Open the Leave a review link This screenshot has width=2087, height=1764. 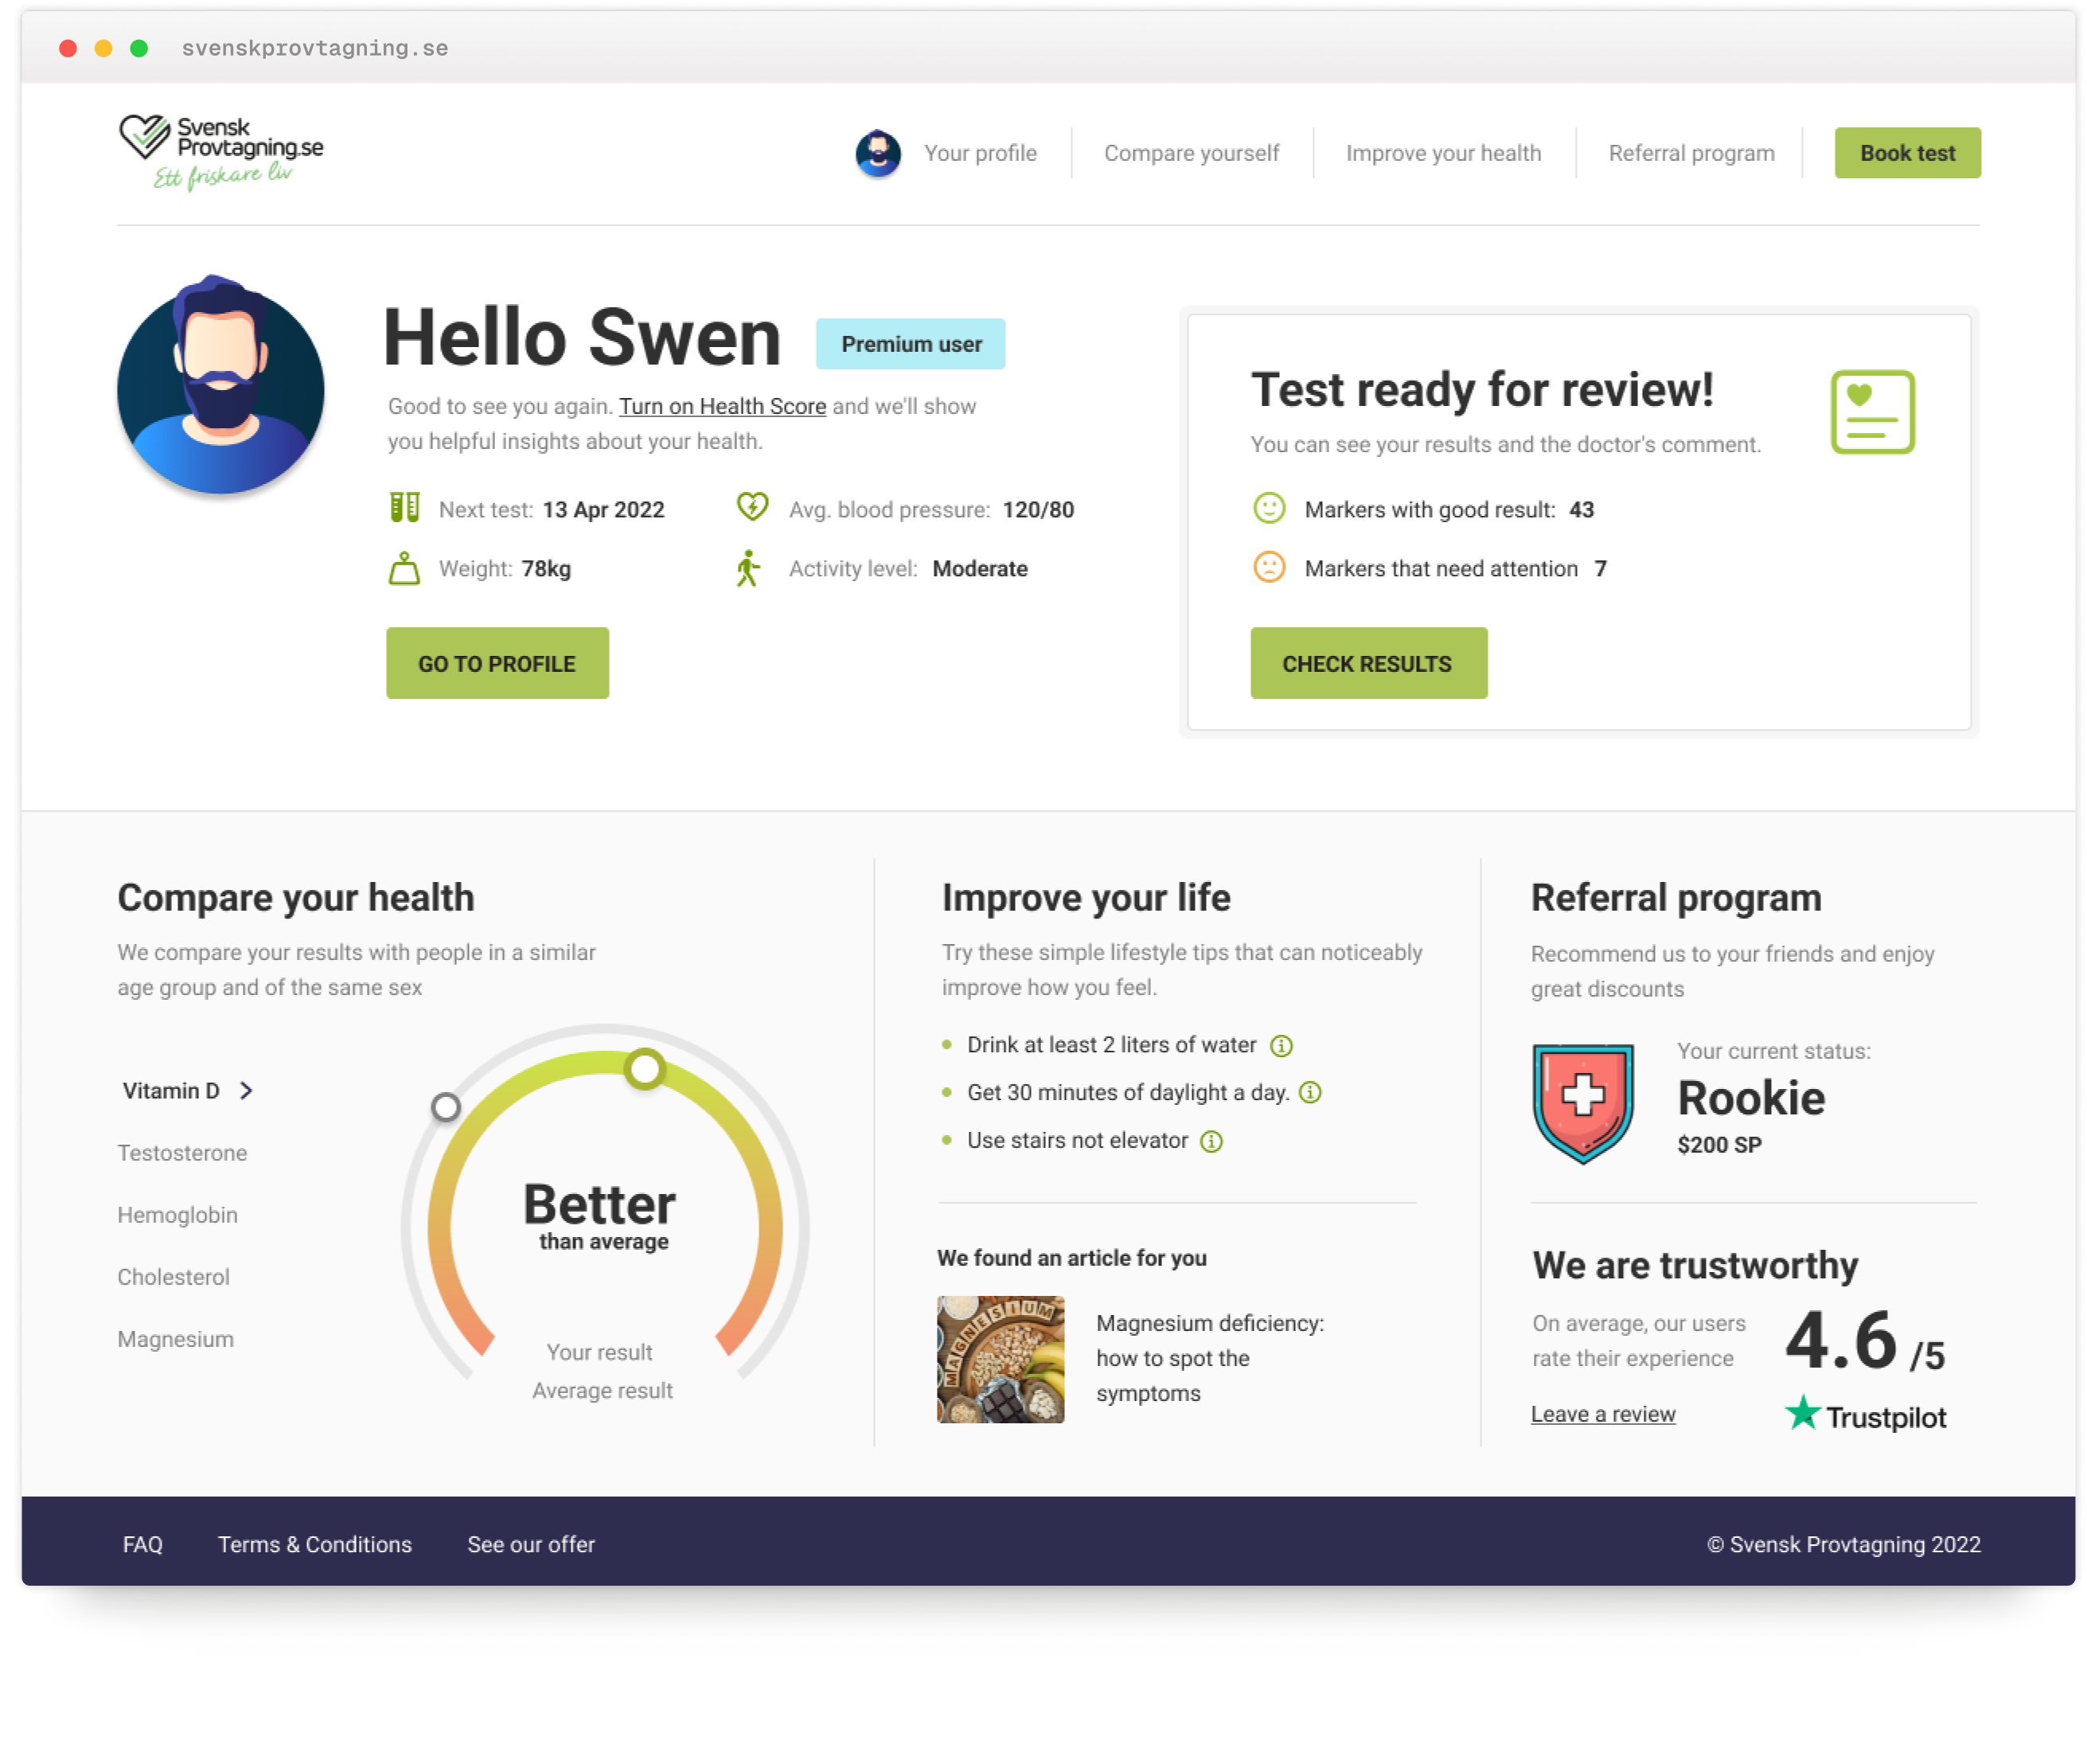(1603, 1414)
